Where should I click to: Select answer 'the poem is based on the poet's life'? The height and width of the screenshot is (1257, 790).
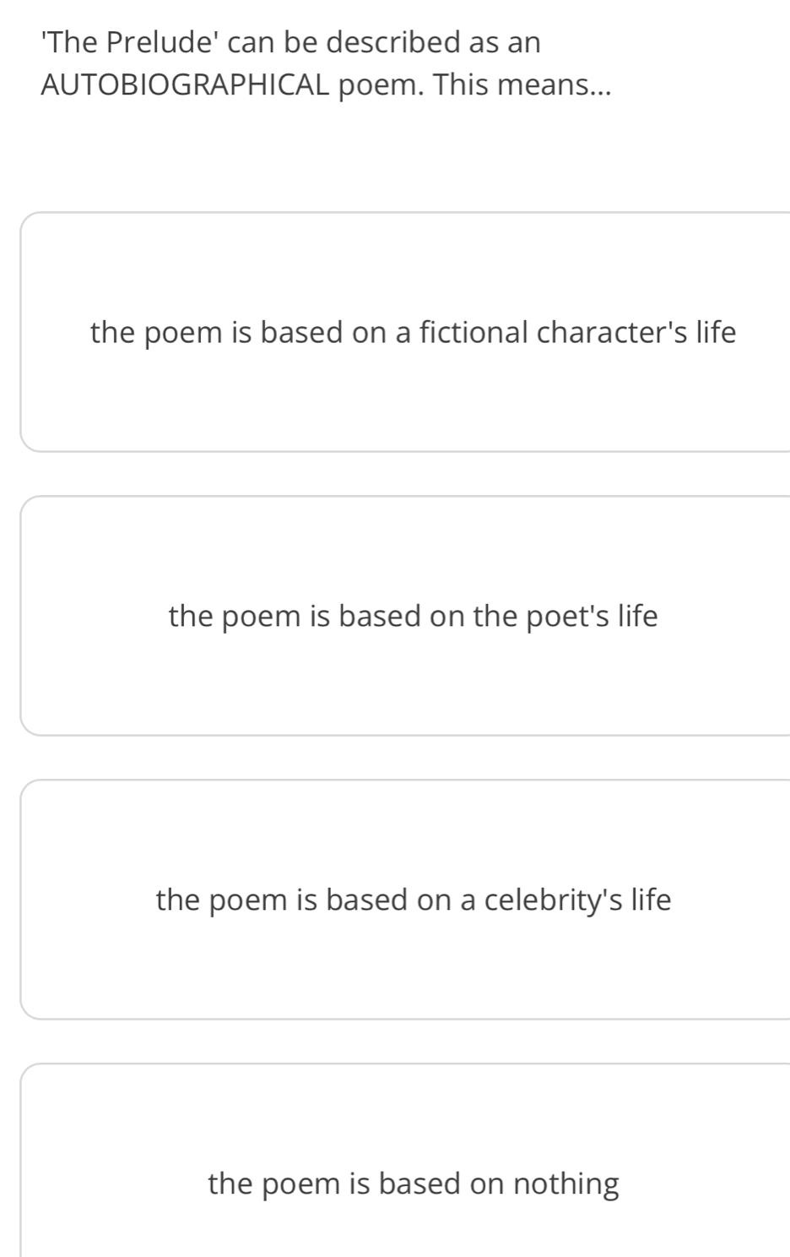tap(413, 616)
